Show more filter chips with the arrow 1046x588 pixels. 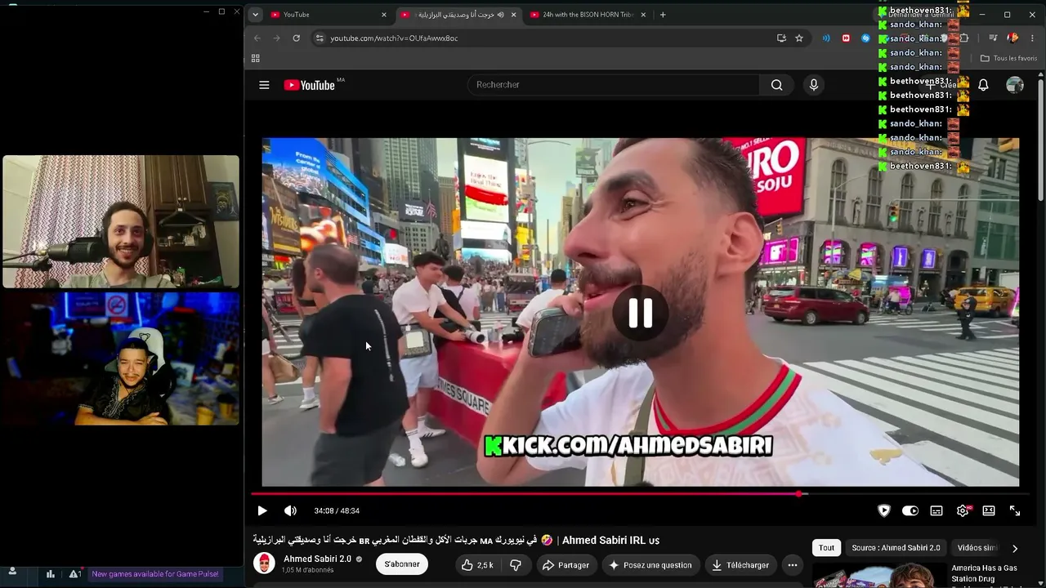[1015, 548]
